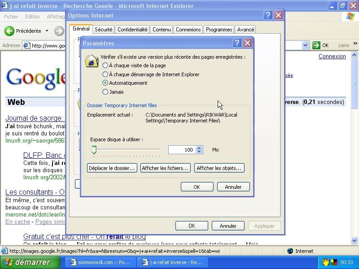Confirm Paramètres with the OK button
Viewport: 359px width, 269px height.
pyautogui.click(x=197, y=187)
